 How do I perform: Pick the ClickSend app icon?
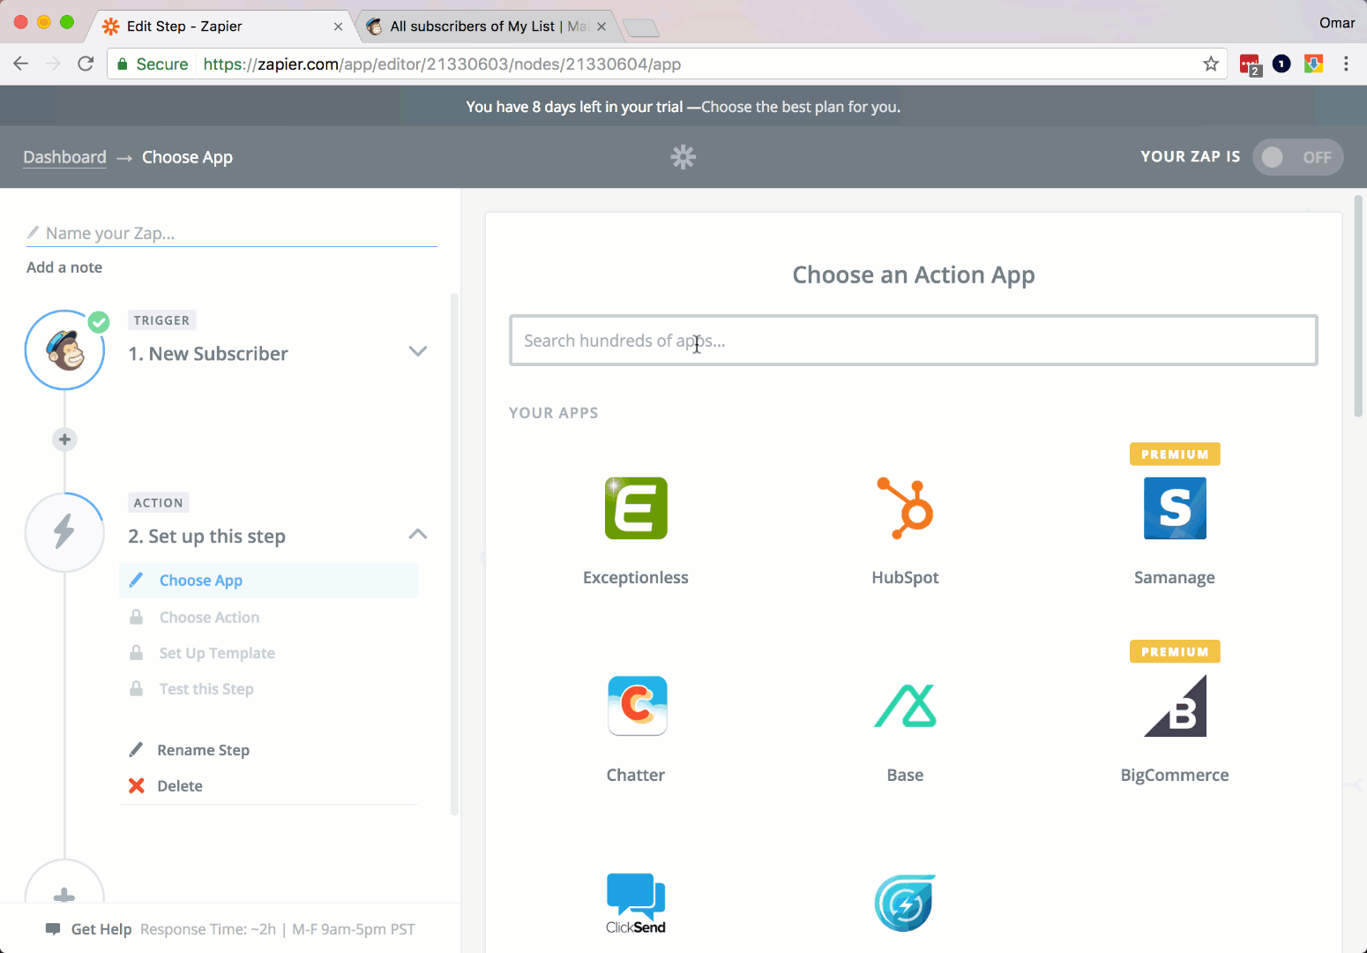tap(636, 904)
